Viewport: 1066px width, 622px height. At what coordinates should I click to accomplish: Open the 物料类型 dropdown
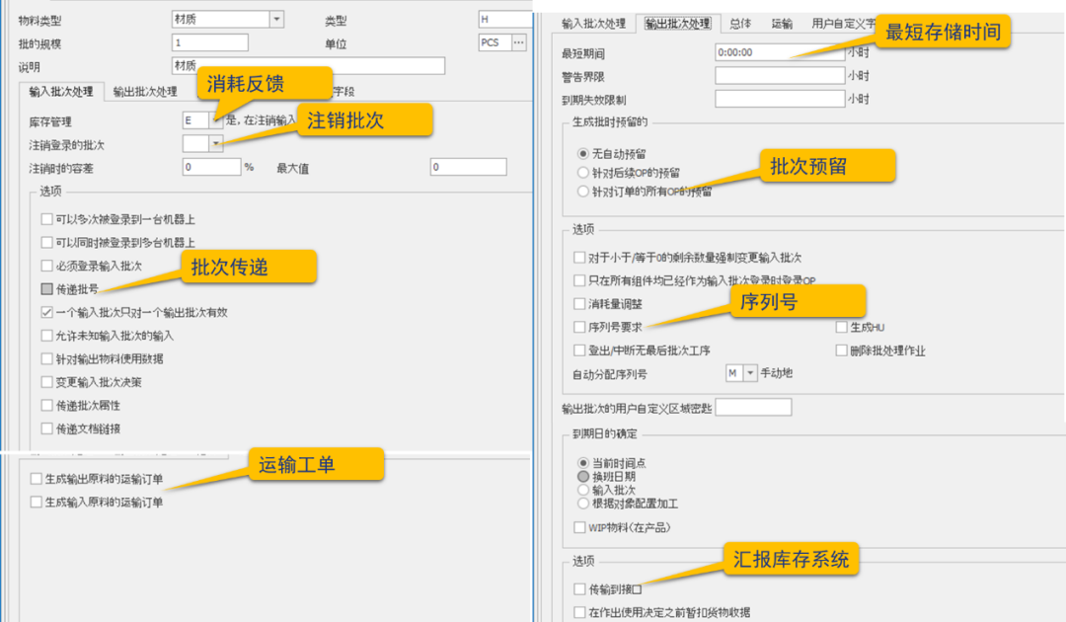(x=276, y=19)
